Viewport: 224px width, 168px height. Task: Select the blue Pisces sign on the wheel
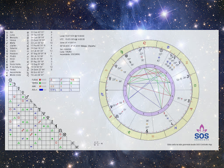click(x=175, y=128)
